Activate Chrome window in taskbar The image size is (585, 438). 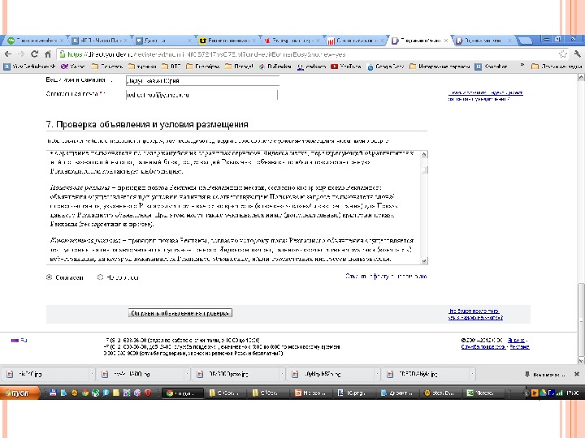(x=183, y=393)
